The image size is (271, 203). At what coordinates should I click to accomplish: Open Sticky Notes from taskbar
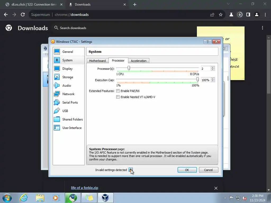click(x=89, y=198)
